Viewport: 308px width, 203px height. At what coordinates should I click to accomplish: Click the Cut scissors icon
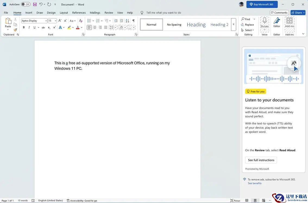(15, 19)
